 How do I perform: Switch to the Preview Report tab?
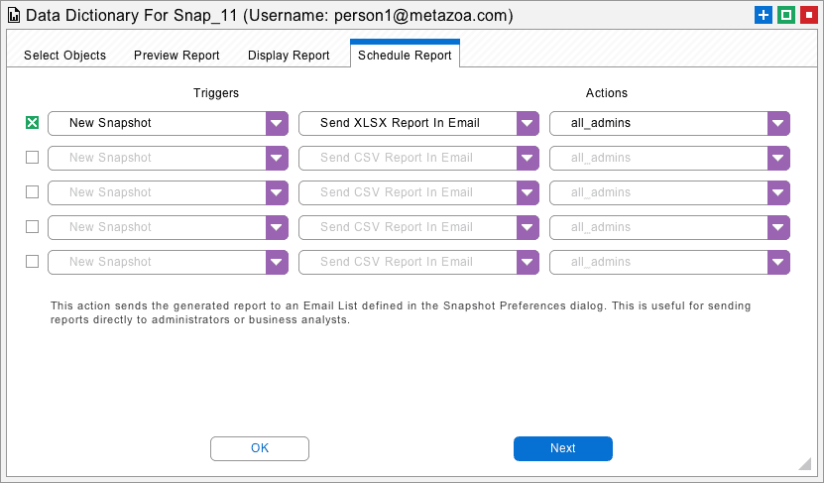[x=177, y=56]
